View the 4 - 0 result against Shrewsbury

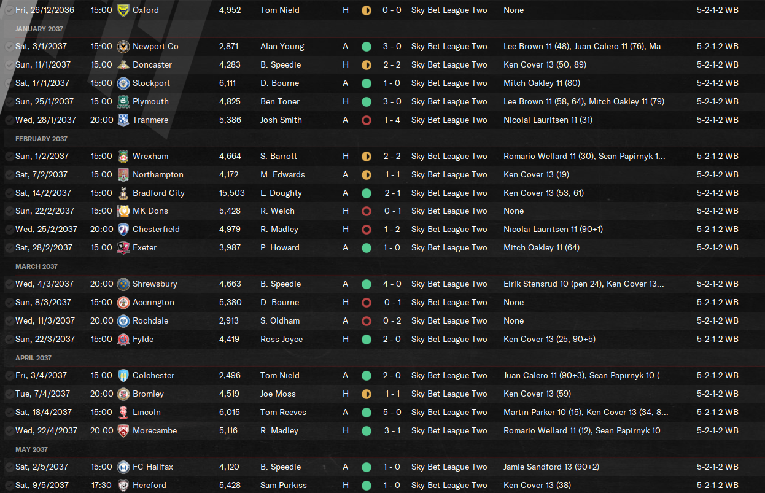coord(392,284)
